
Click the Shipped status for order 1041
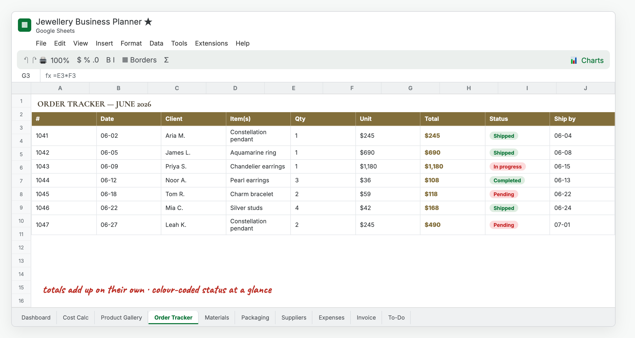(504, 136)
